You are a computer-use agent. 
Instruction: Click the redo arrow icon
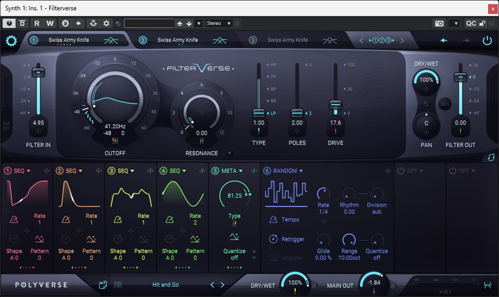coord(466,40)
